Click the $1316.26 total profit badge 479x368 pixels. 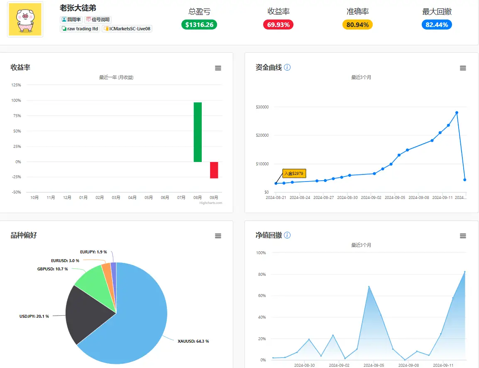[199, 25]
